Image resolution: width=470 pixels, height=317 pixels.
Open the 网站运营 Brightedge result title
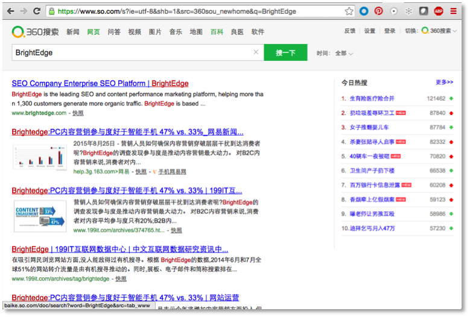pyautogui.click(x=125, y=298)
